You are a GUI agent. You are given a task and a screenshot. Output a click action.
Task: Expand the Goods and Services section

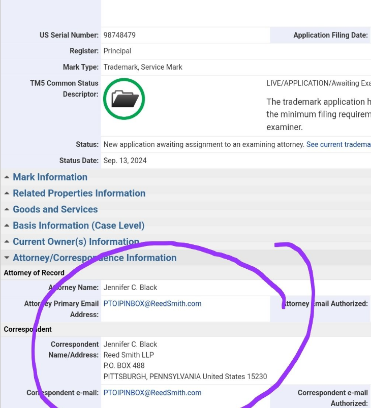tap(55, 209)
